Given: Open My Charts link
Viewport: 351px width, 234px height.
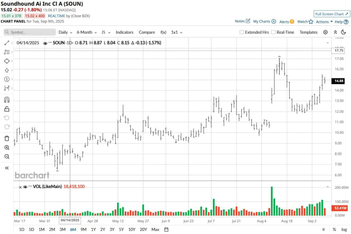Looking at the screenshot, I should 264,21.
